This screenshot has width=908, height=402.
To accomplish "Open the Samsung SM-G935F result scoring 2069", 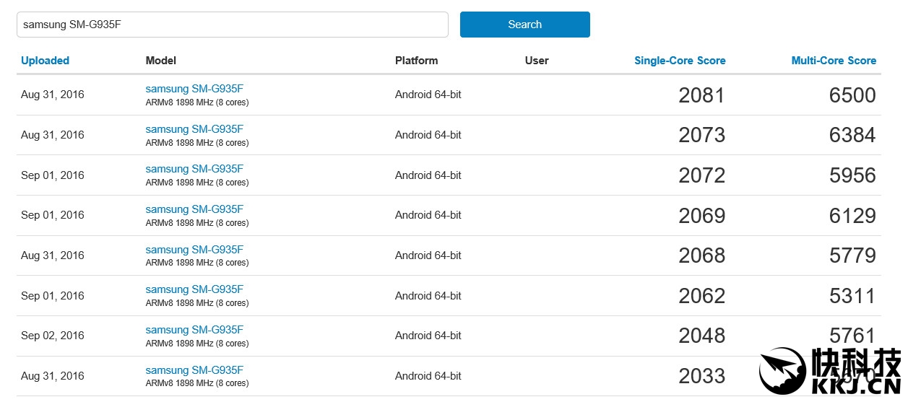I will pos(194,209).
